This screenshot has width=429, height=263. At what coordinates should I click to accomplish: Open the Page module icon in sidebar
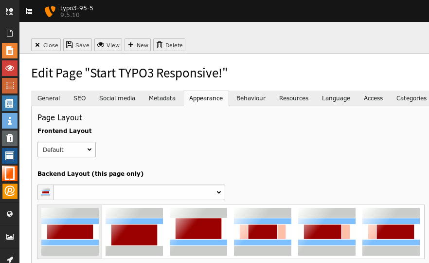click(x=9, y=51)
